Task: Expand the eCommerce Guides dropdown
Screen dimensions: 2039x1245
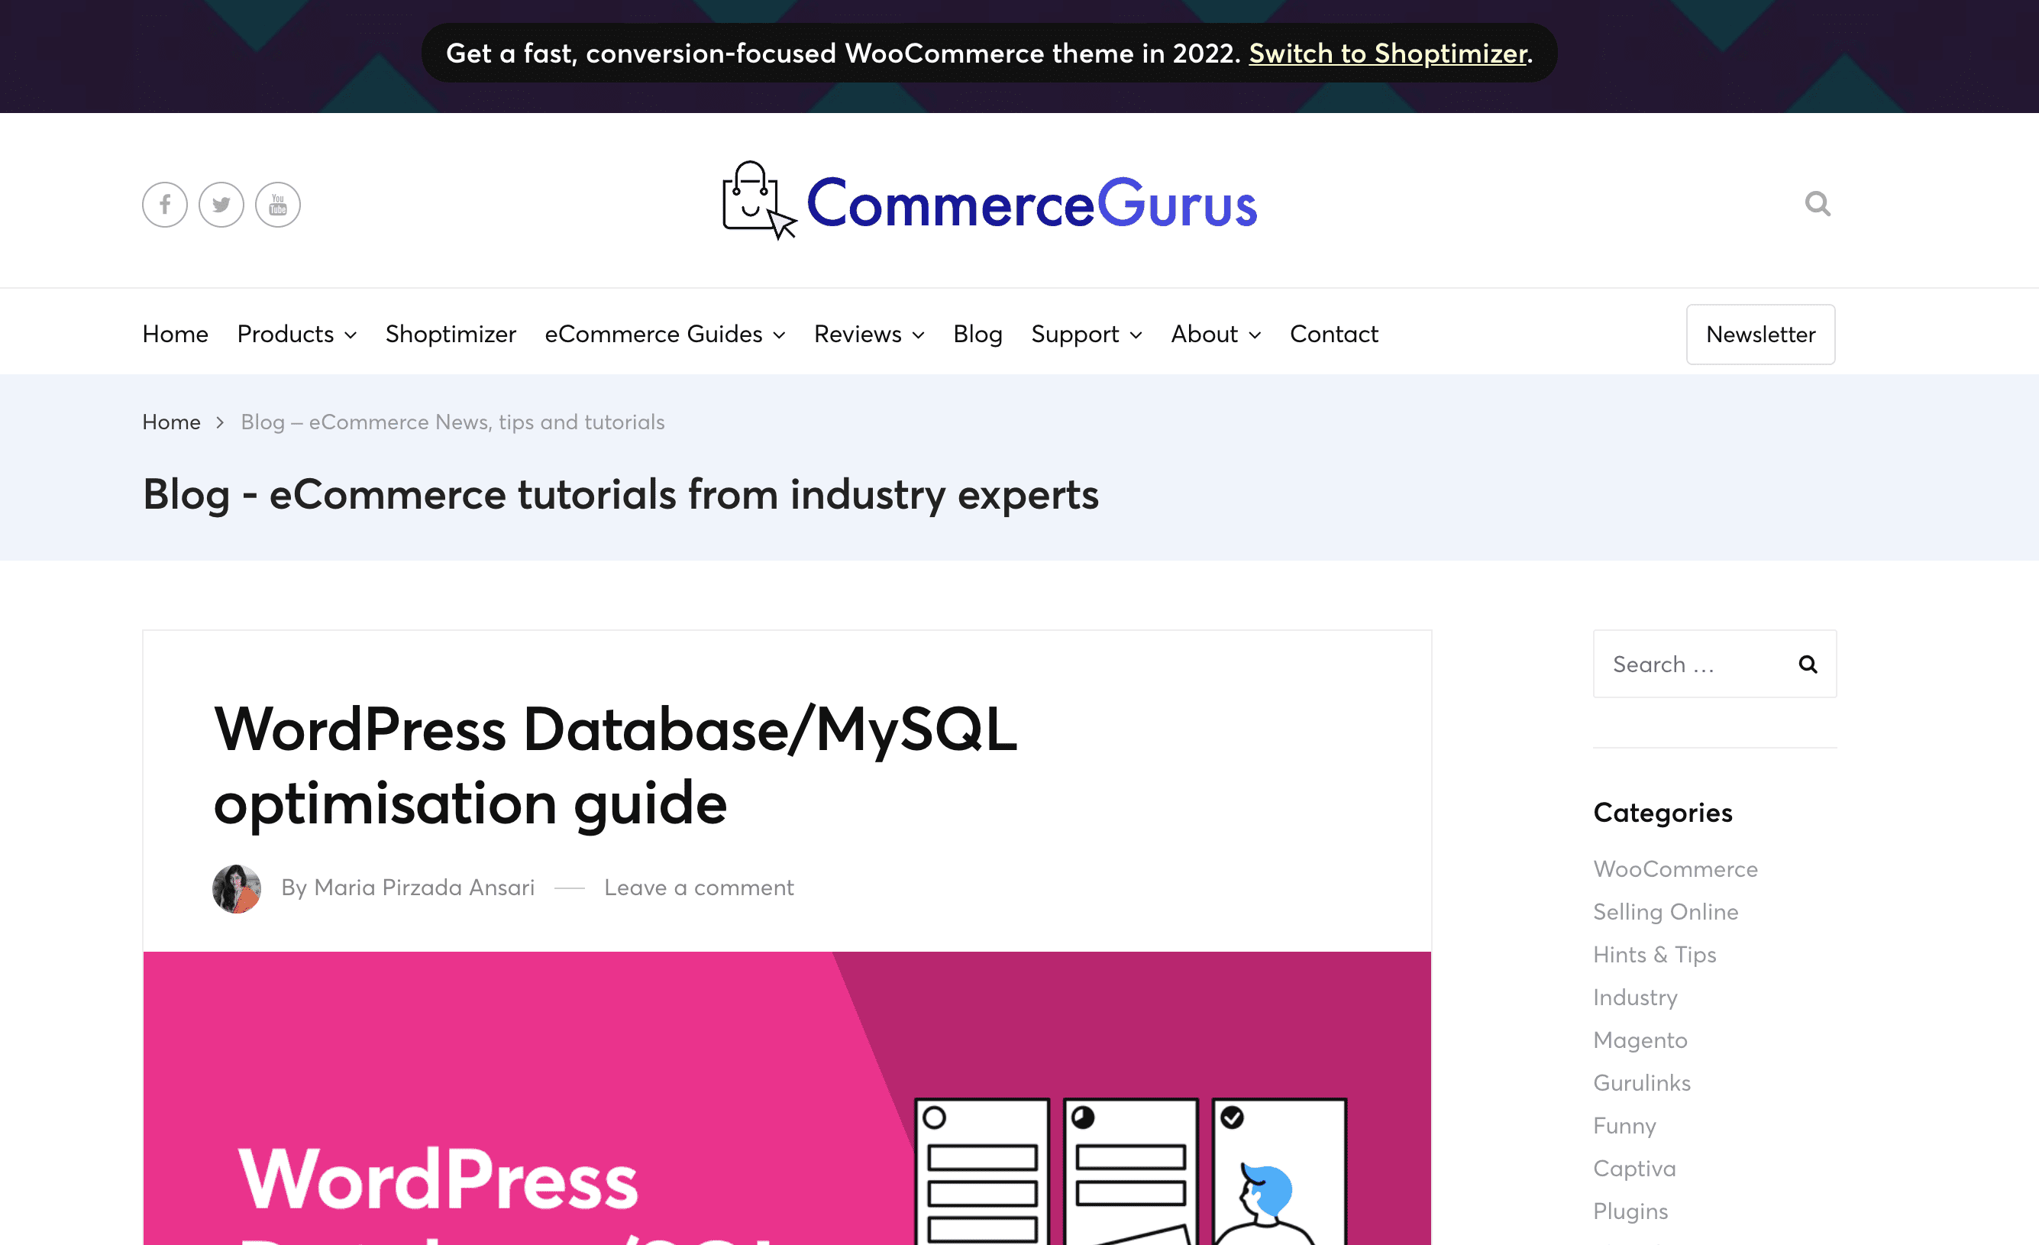Action: (664, 335)
